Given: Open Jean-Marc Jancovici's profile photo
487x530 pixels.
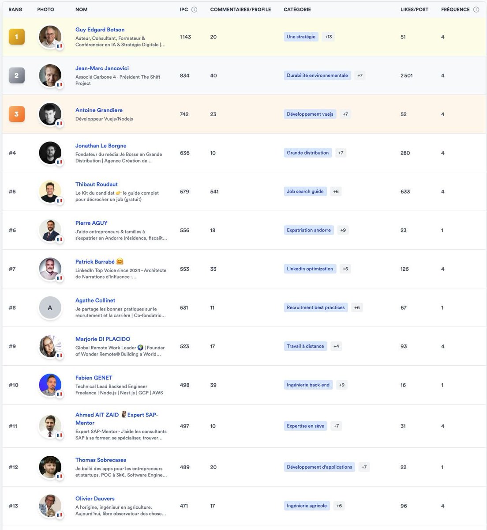Looking at the screenshot, I should click(x=50, y=76).
